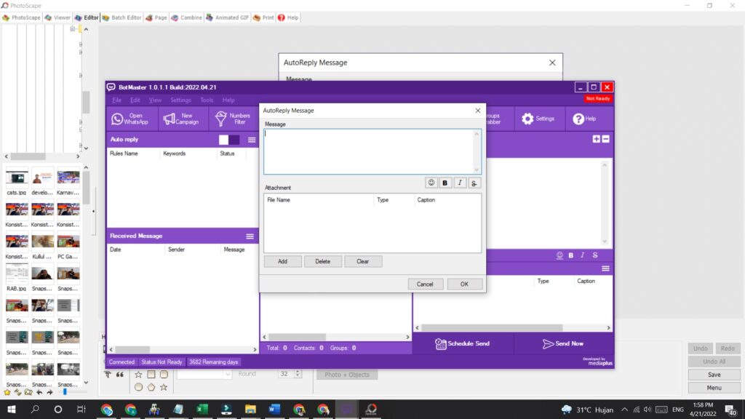The height and width of the screenshot is (419, 745).
Task: Toggle the Auto reply switch
Action: point(229,140)
